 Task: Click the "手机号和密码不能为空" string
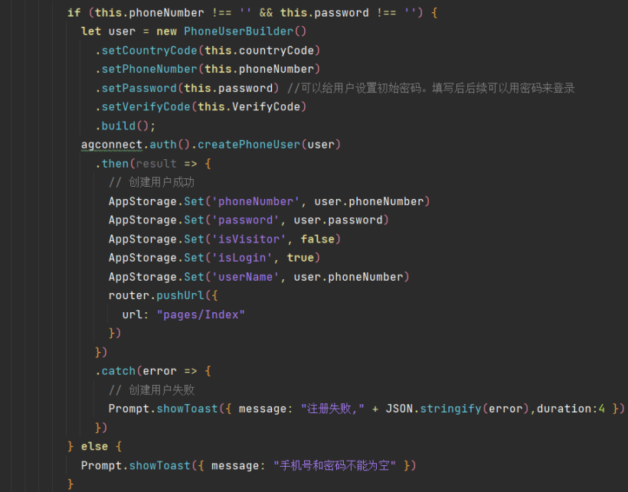[335, 465]
